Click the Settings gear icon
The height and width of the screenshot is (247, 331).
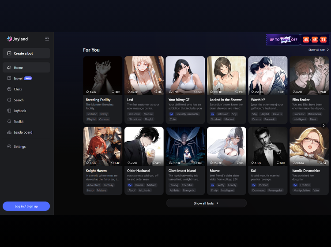tap(9, 146)
